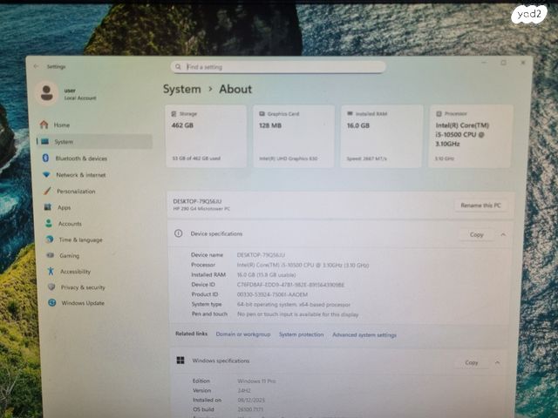Open Network & internet settings icon
Screen dimensions: 558x418
(46, 174)
